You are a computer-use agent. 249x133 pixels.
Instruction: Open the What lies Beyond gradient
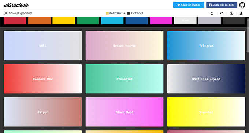click(206, 79)
